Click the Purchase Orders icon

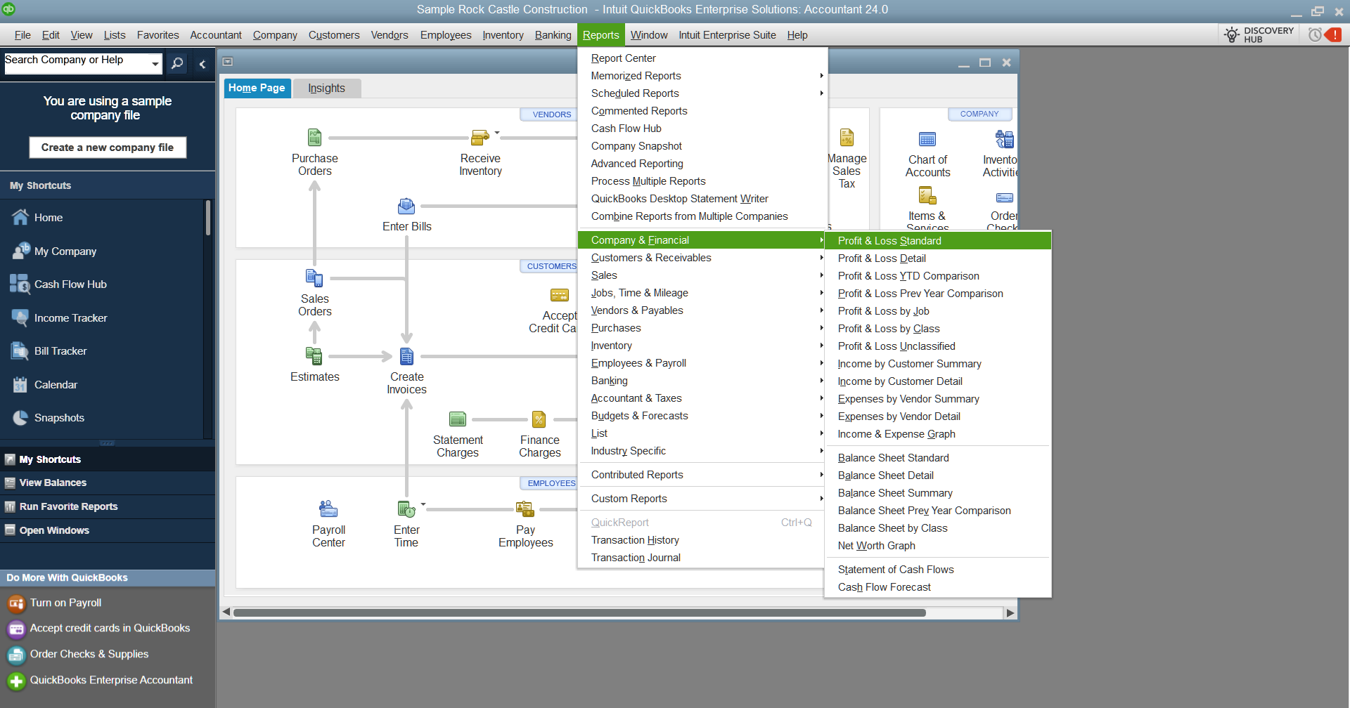(314, 137)
